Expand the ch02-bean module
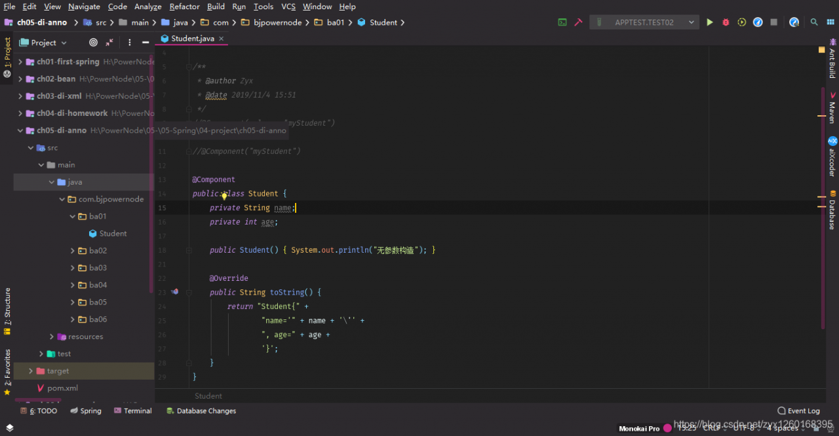The image size is (839, 436). [20, 79]
